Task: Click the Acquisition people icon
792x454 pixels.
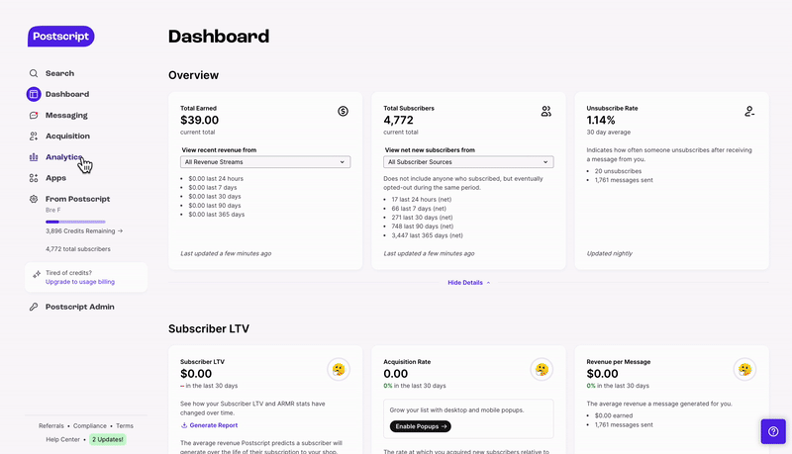Action: click(34, 136)
